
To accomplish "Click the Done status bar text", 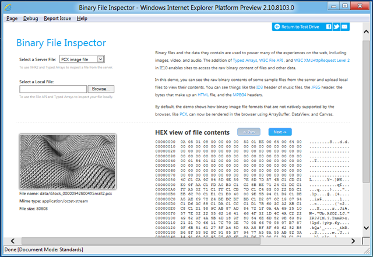I will click(44, 249).
